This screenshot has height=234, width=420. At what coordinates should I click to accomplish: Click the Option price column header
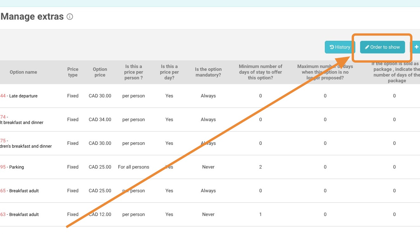pyautogui.click(x=100, y=72)
